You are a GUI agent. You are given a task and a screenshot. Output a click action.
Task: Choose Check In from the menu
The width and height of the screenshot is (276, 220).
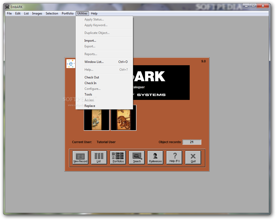(104, 83)
